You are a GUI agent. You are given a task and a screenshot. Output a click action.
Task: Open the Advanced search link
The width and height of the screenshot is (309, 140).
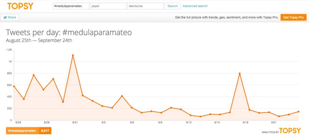pyautogui.click(x=195, y=6)
